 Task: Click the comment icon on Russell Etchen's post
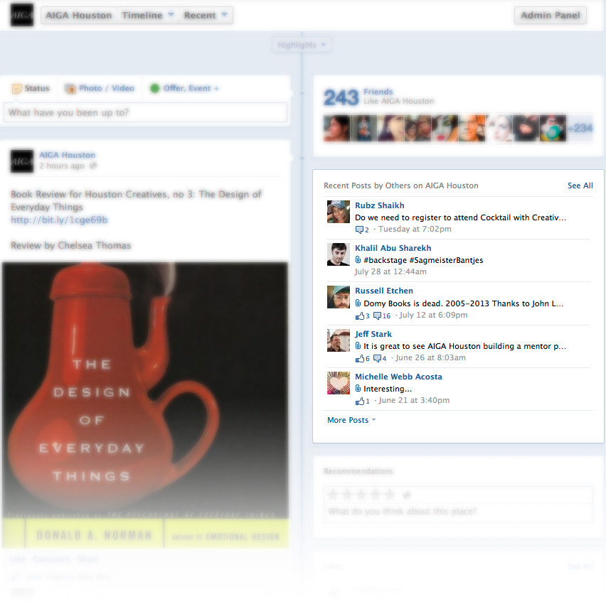pyautogui.click(x=377, y=316)
